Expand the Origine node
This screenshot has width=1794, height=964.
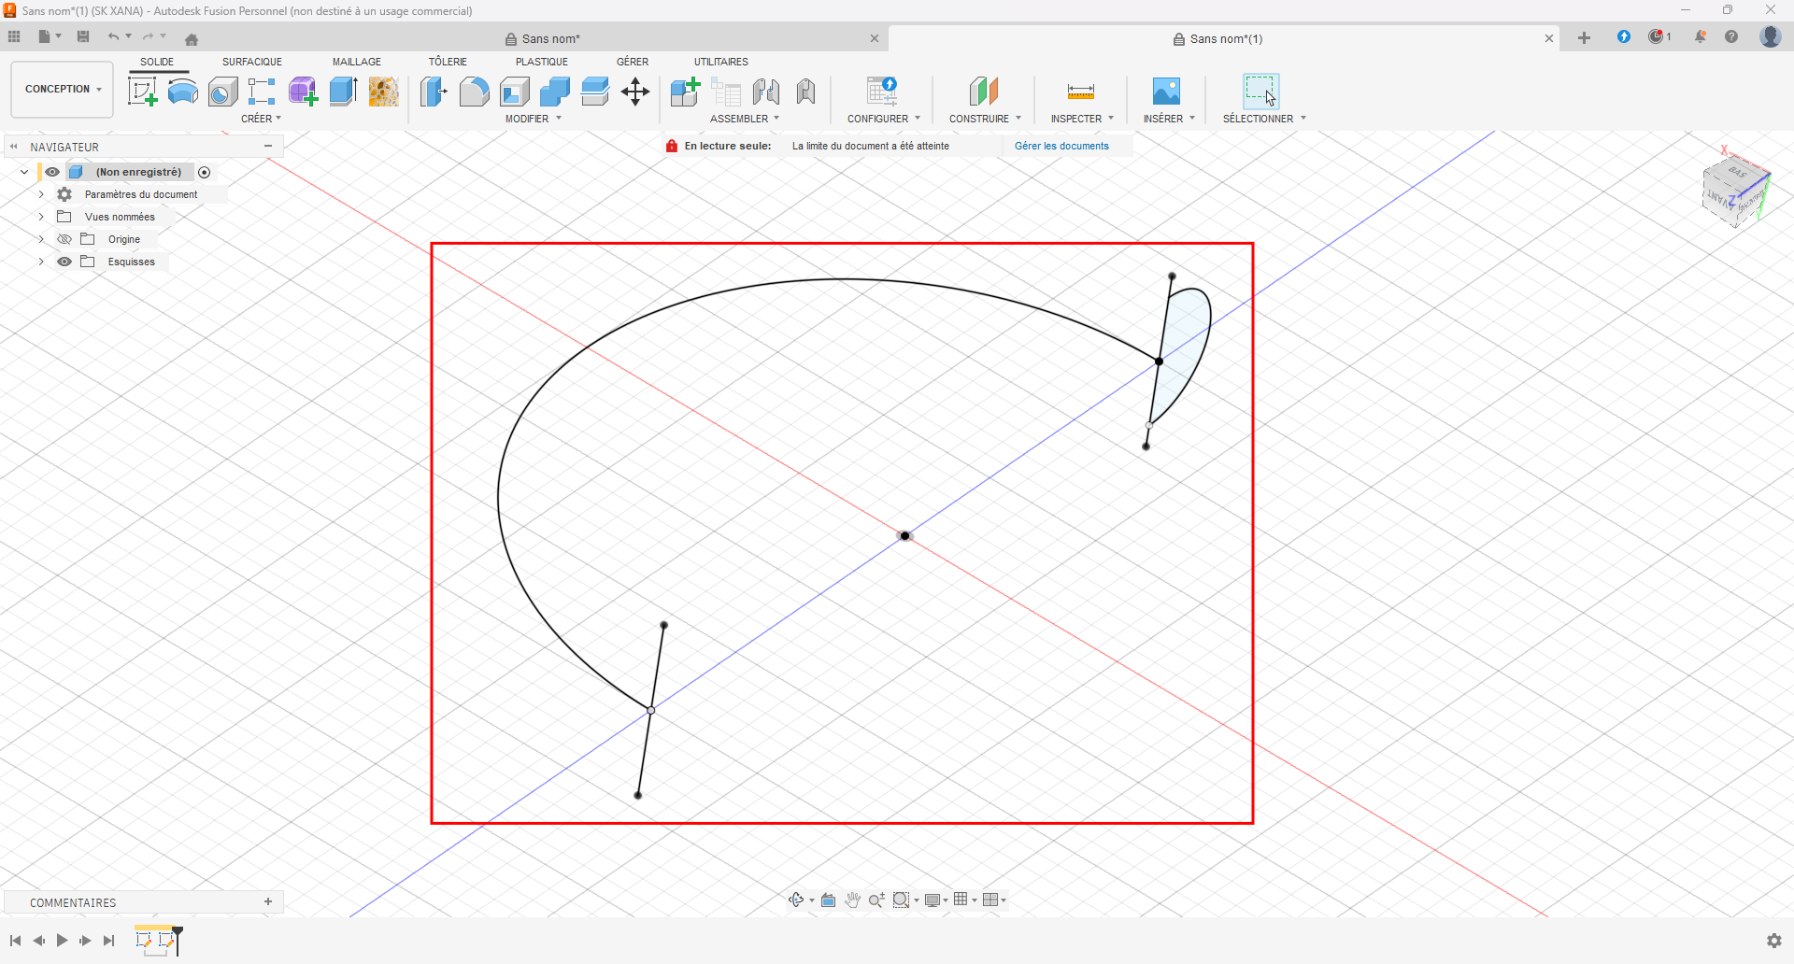(41, 239)
